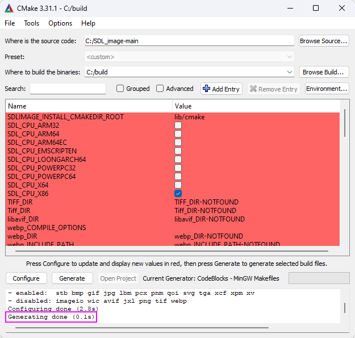Click the Open Project button

click(x=118, y=278)
